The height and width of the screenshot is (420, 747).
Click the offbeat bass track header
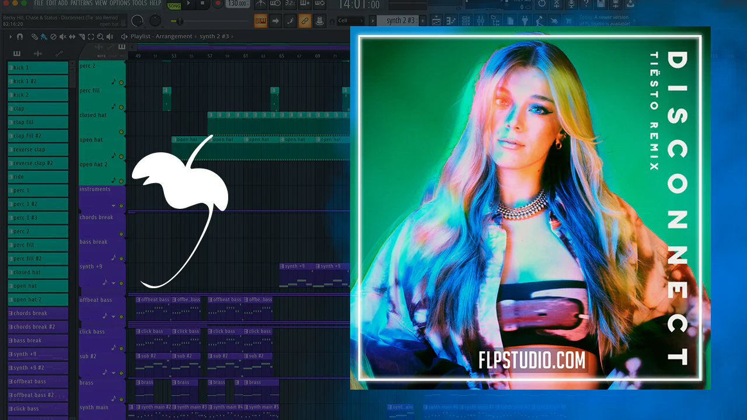point(102,307)
